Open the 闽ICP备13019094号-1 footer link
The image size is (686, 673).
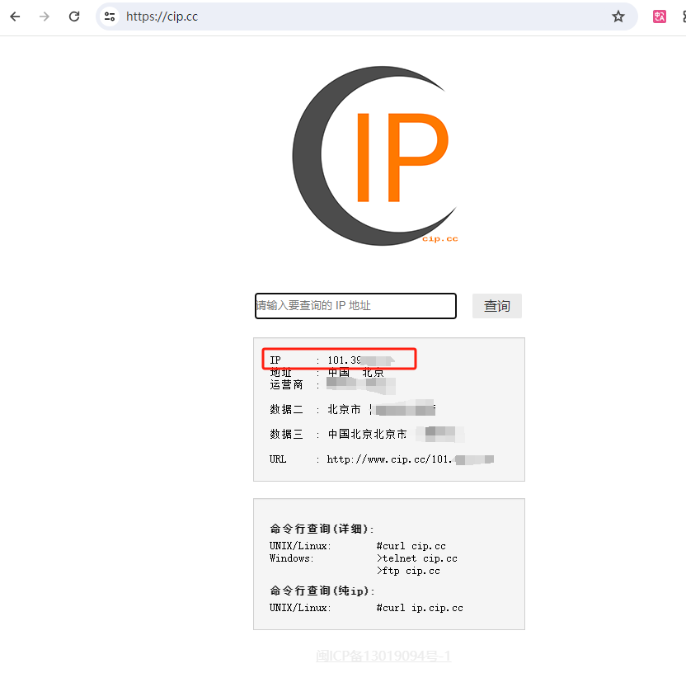(x=383, y=656)
